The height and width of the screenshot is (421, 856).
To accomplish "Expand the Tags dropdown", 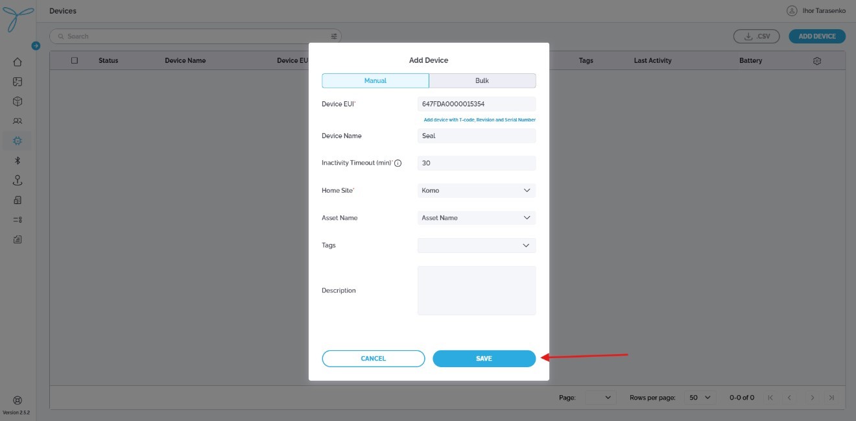I will (477, 246).
